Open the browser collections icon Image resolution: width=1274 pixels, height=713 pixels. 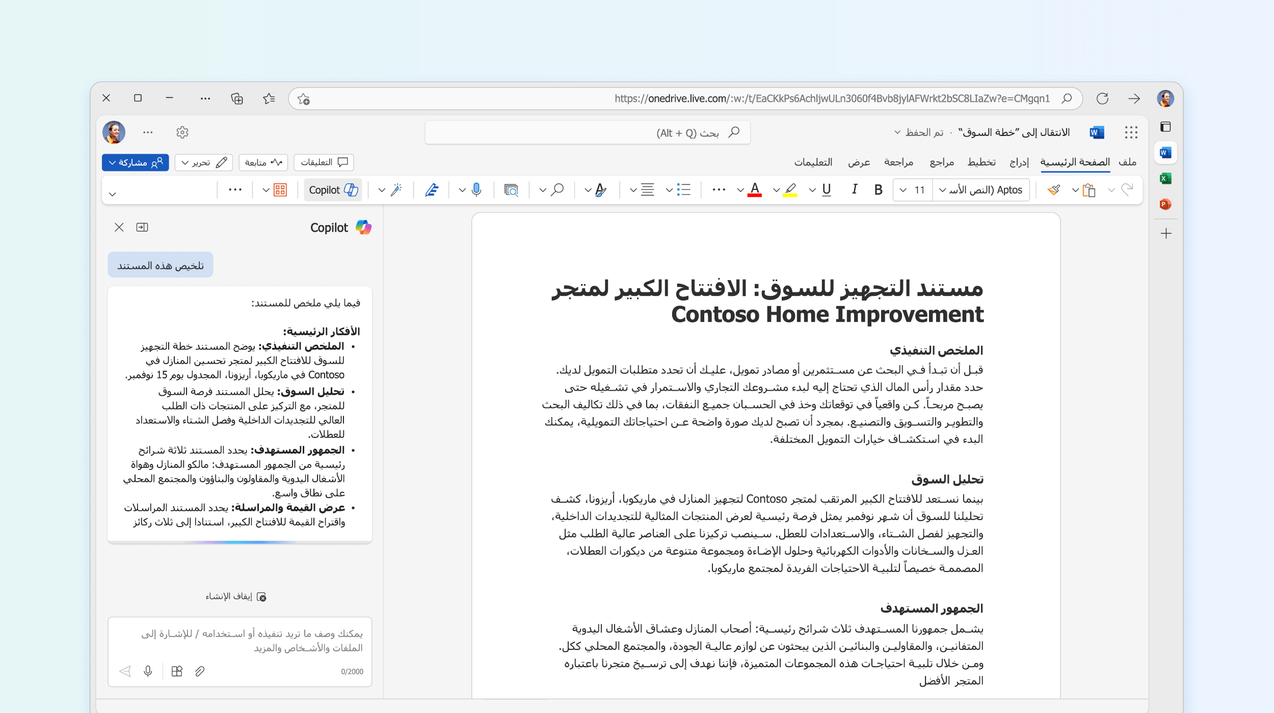click(236, 98)
